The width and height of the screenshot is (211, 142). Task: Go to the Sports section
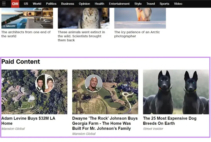[x=164, y=4]
